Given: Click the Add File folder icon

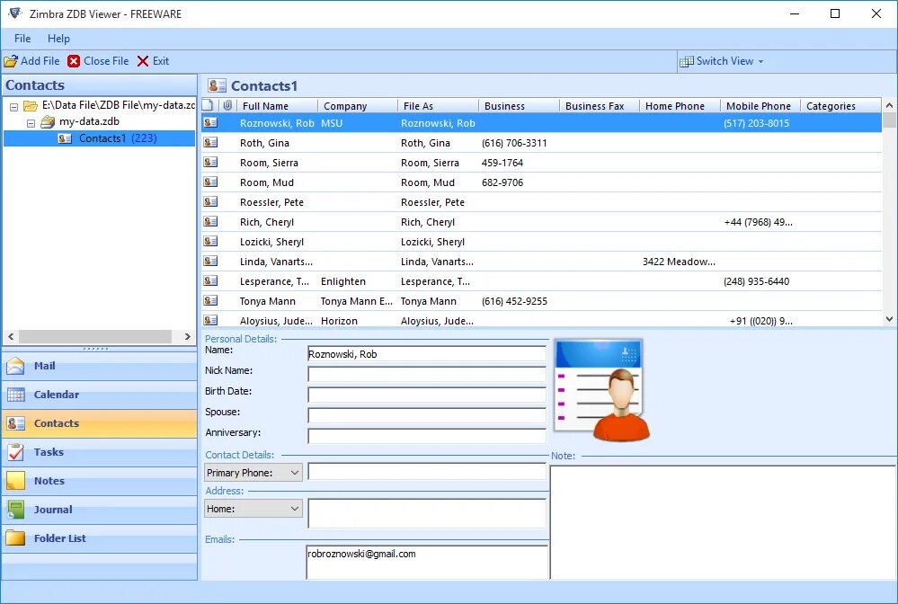Looking at the screenshot, I should (x=11, y=61).
